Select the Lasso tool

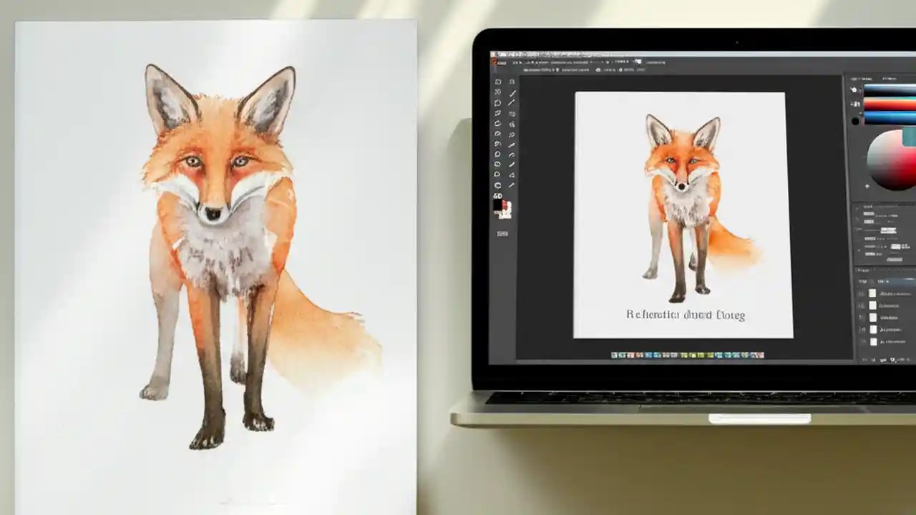click(499, 102)
